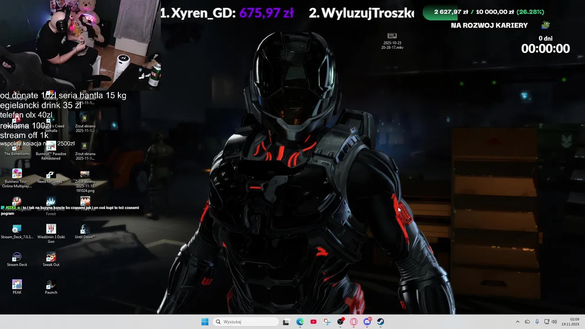Select Zrzut ekranu 2025-11-18 191024.png file
Image resolution: width=585 pixels, height=329 pixels.
(85, 181)
